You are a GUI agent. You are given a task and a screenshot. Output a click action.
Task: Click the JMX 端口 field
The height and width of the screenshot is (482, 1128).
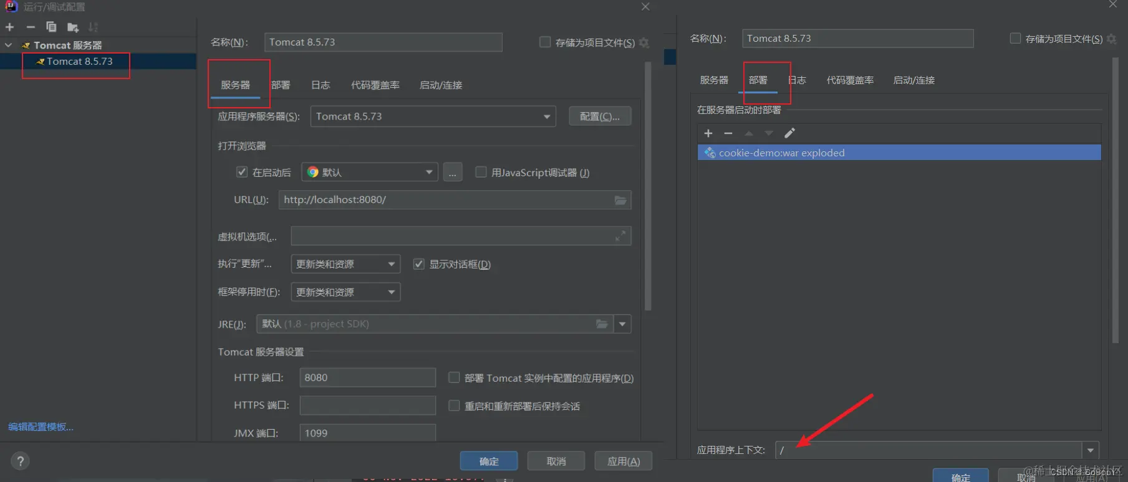367,433
